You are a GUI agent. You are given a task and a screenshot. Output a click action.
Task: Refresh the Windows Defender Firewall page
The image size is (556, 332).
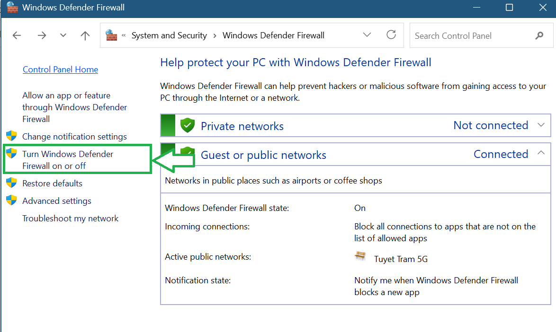pyautogui.click(x=391, y=35)
